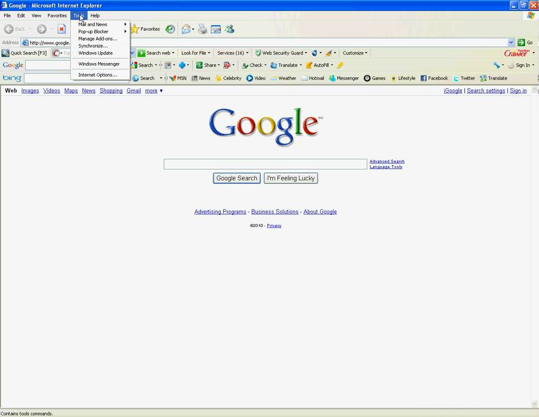Click the I'm Feeling Lucky button

point(291,178)
